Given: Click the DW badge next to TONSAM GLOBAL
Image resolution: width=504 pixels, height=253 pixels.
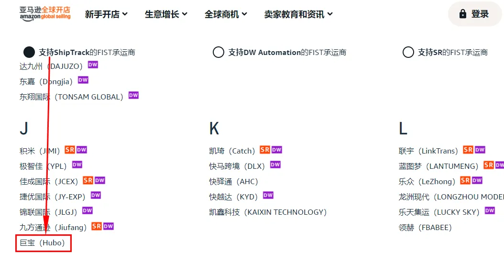Looking at the screenshot, I should 133,95.
